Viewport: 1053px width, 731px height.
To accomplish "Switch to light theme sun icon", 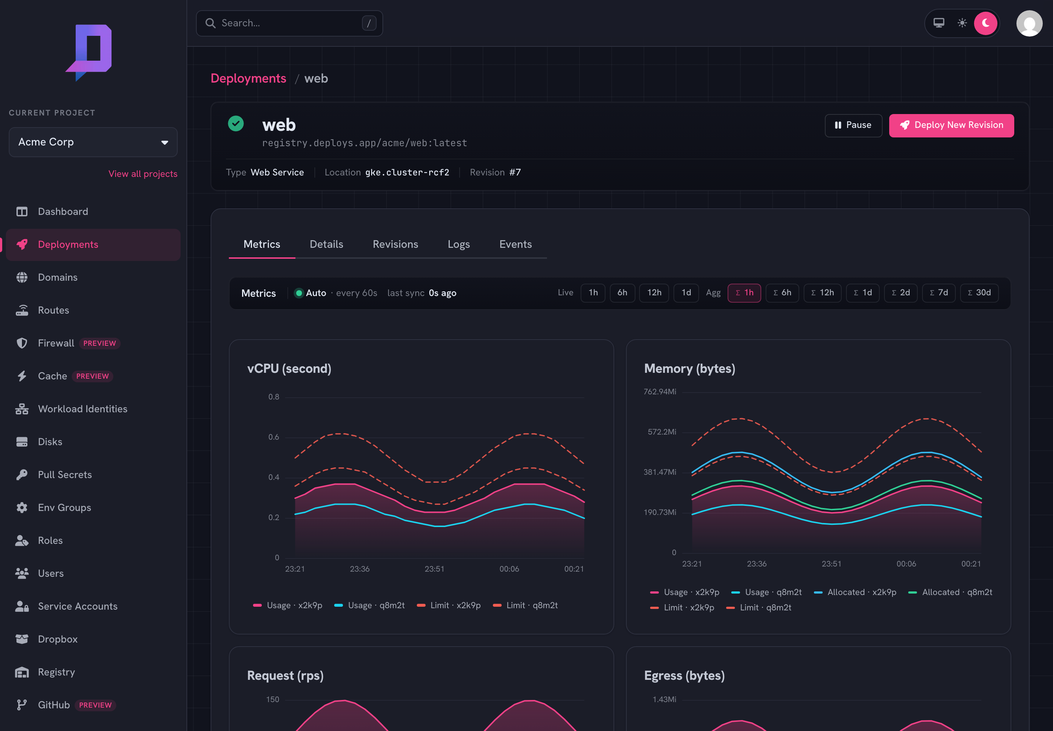I will tap(962, 23).
